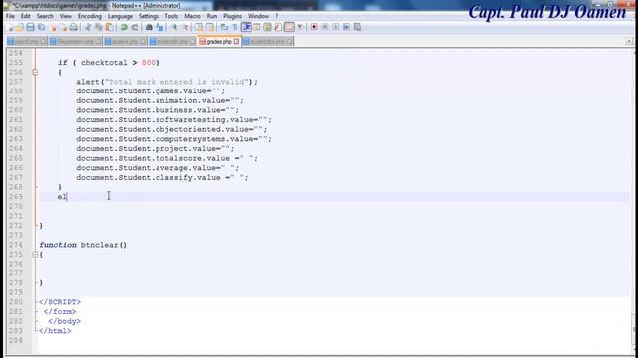638x358 pixels.
Task: Toggle Show All Characters in toolbar
Action: pos(235,27)
